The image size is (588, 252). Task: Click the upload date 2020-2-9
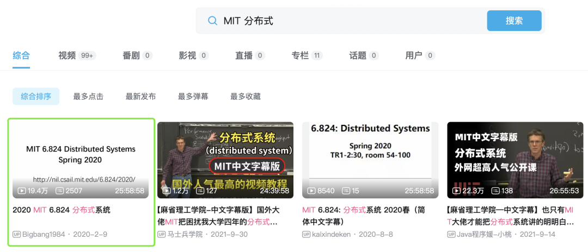[x=90, y=235]
